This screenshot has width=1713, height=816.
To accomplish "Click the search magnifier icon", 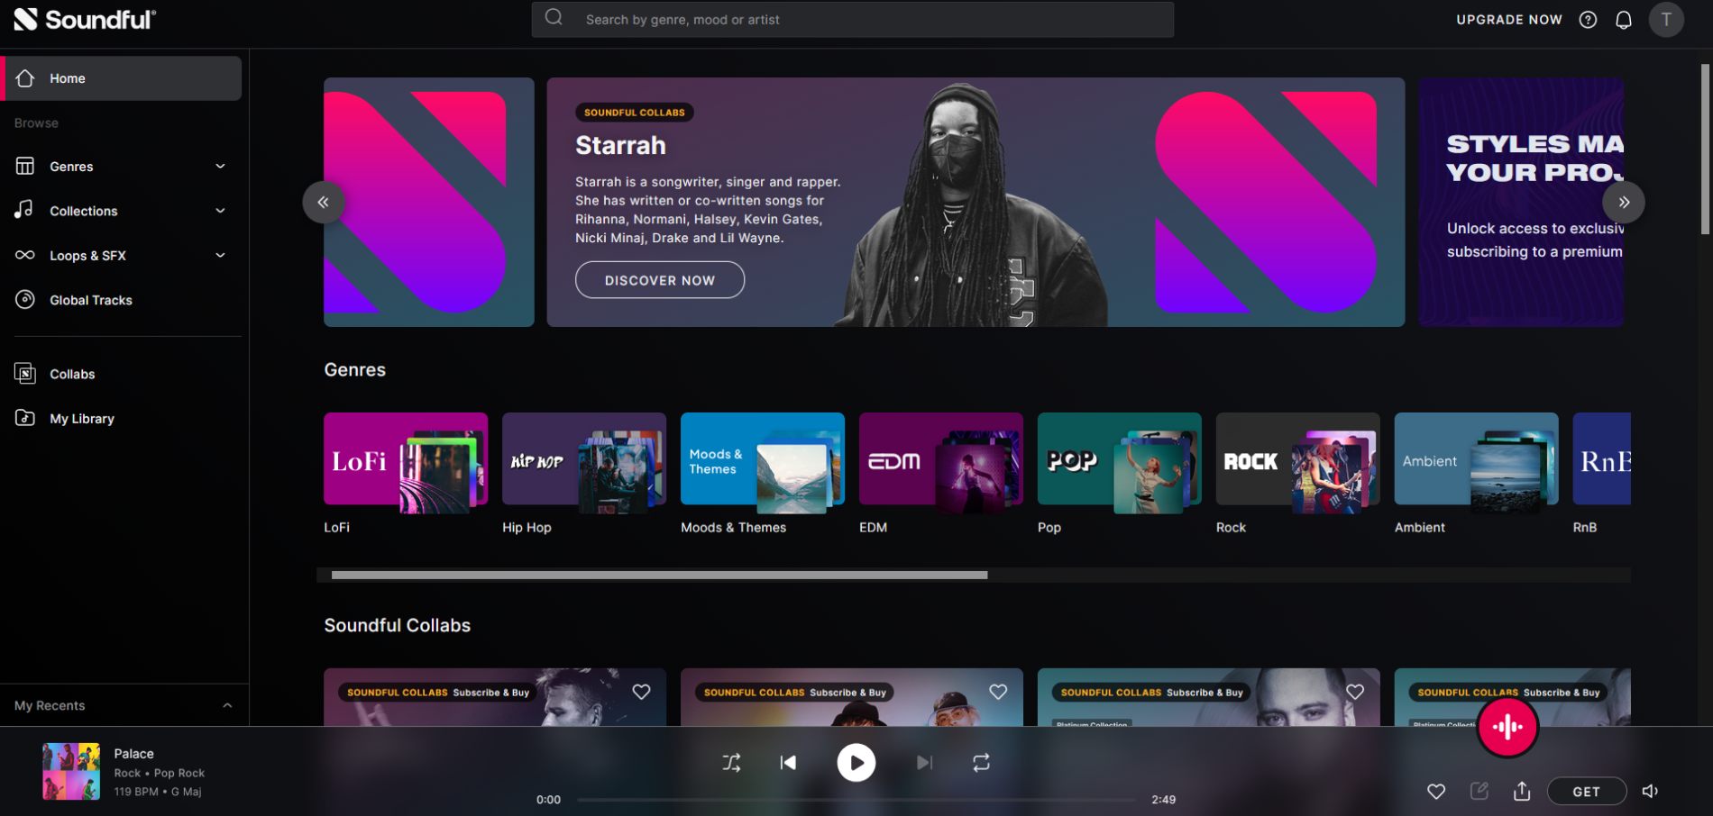I will pyautogui.click(x=554, y=18).
